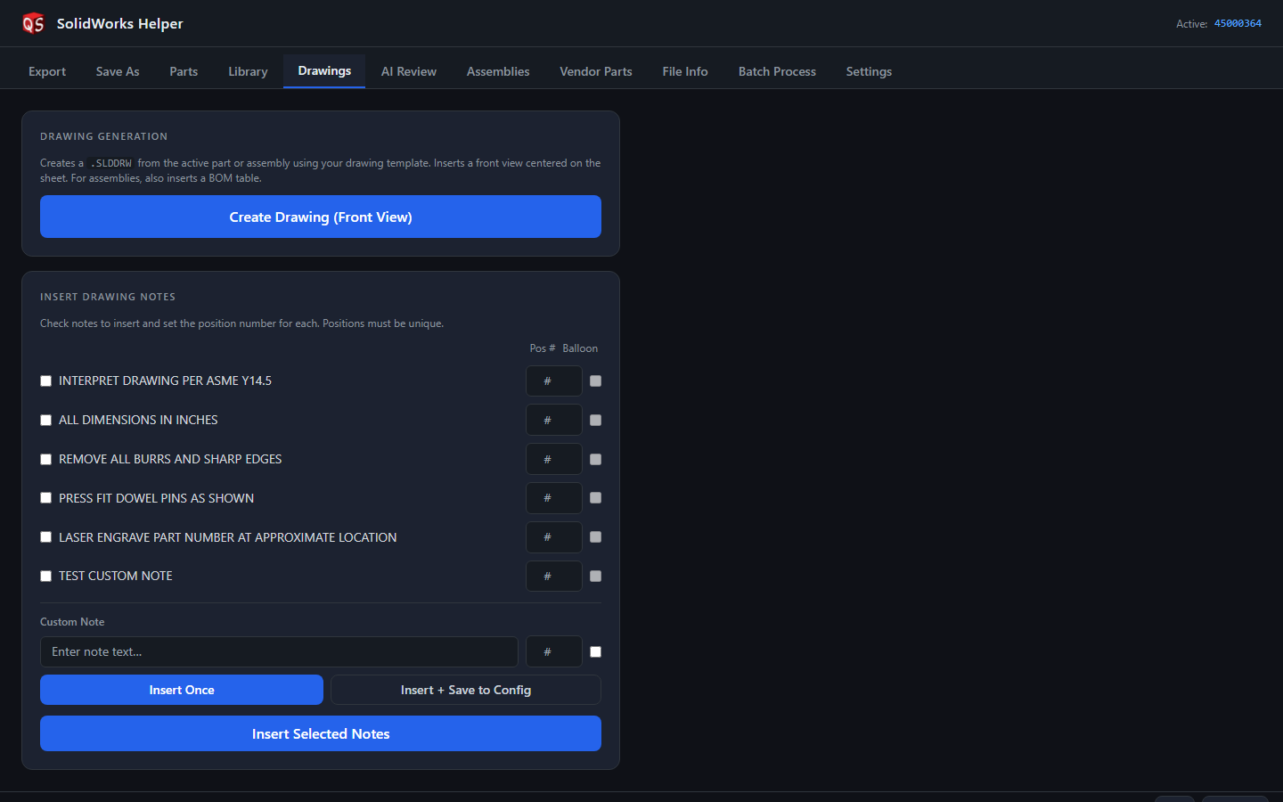Viewport: 1283px width, 802px height.
Task: Toggle balloon for ALL DIMENSIONS IN INCHES
Action: 596,420
